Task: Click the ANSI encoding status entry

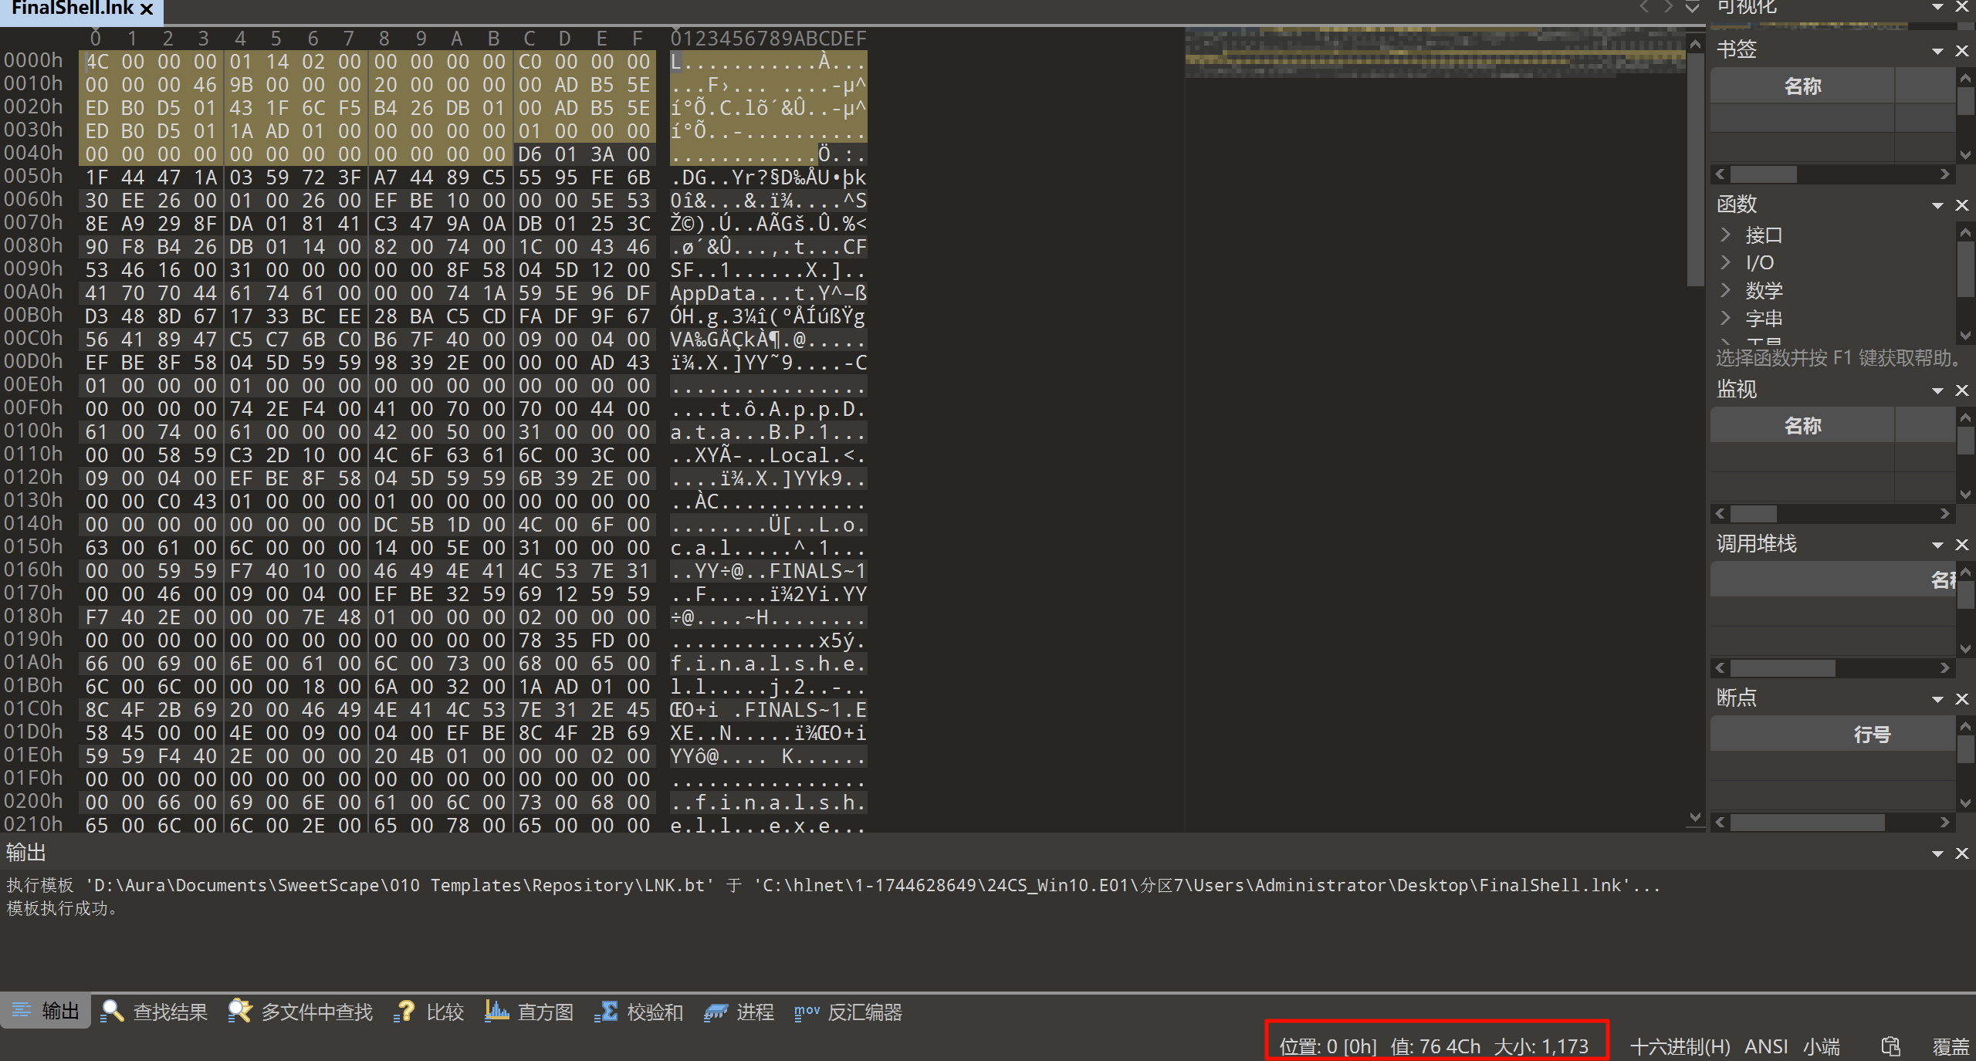Action: tap(1766, 1046)
